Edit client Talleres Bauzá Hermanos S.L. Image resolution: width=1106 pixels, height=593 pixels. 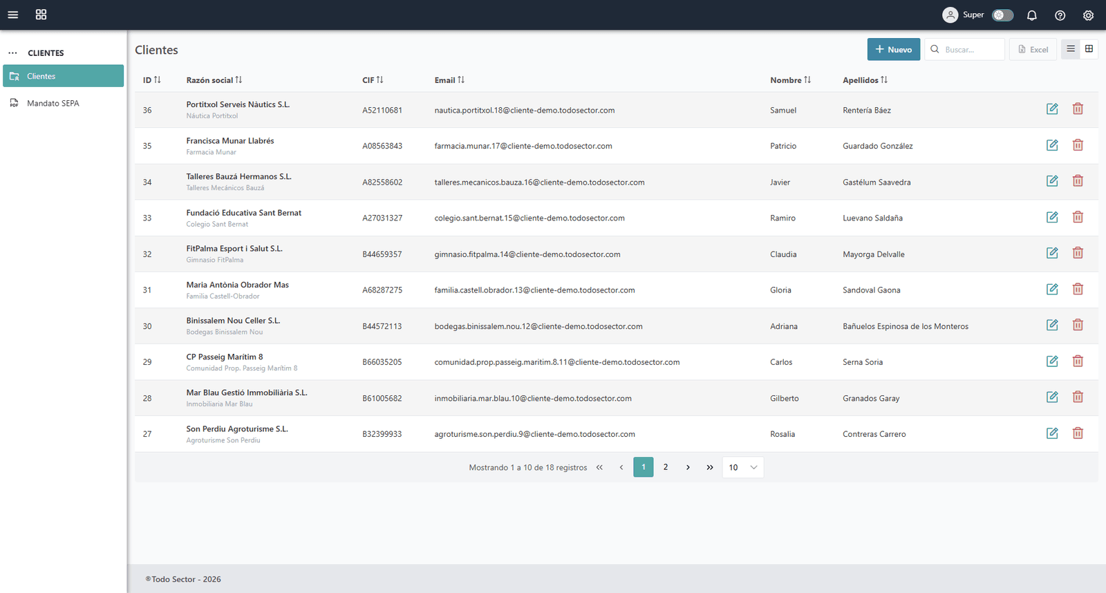1052,181
